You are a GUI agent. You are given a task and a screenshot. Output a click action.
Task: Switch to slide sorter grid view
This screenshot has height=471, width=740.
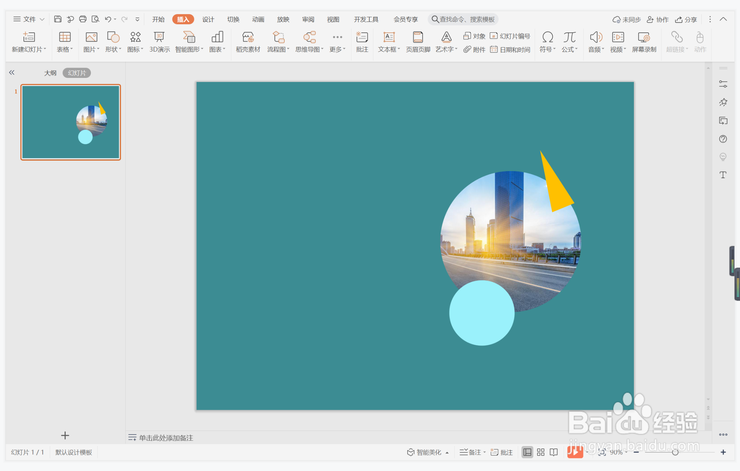coord(541,452)
